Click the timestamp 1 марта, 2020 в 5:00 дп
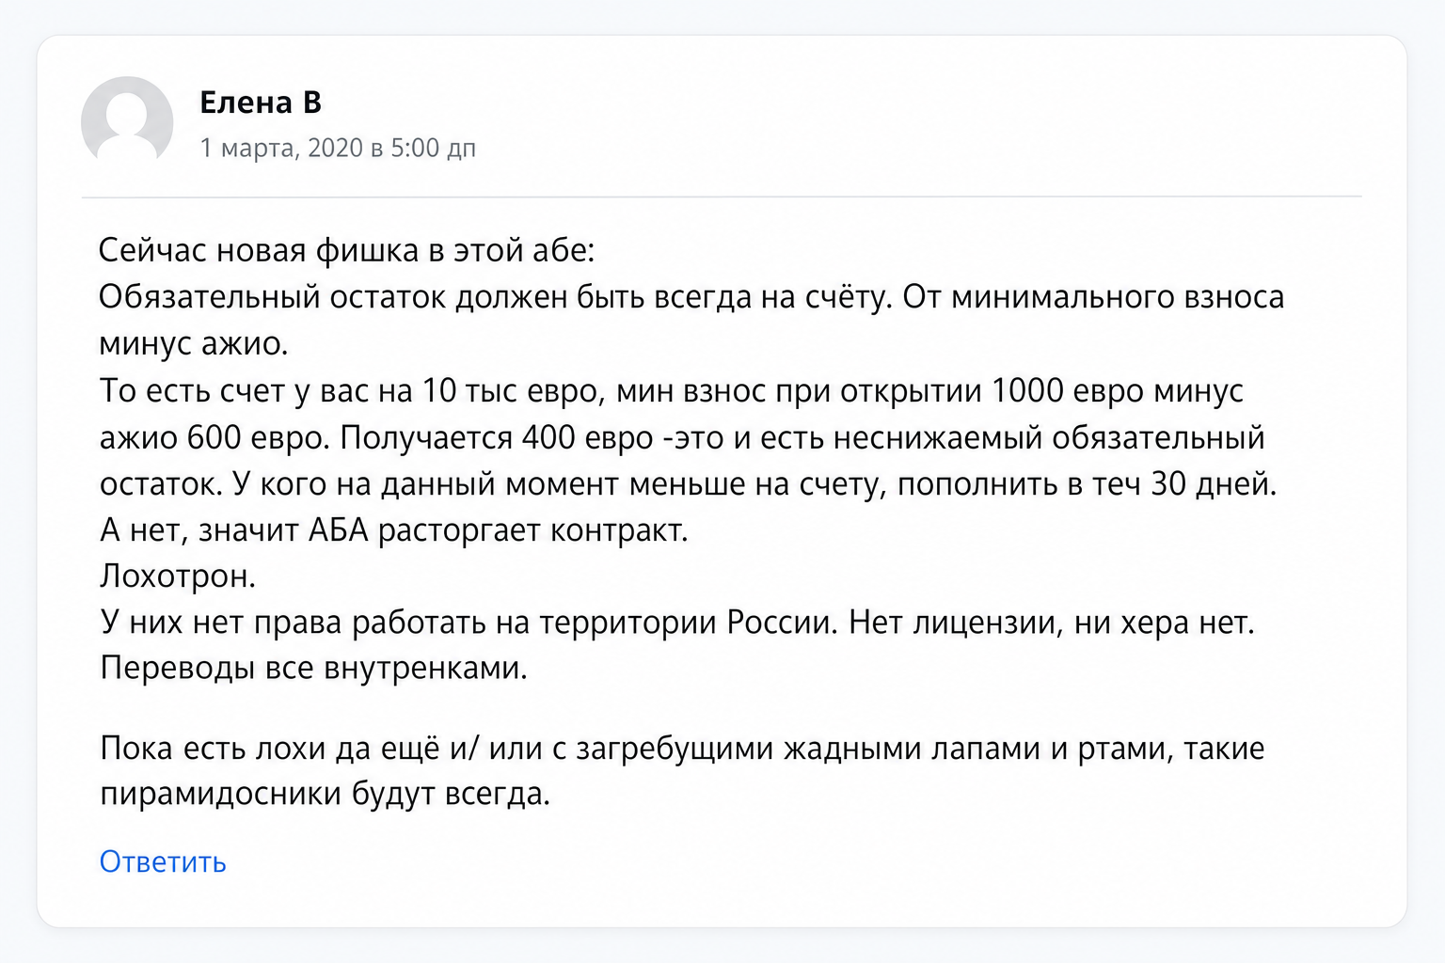Image resolution: width=1445 pixels, height=963 pixels. (x=338, y=149)
